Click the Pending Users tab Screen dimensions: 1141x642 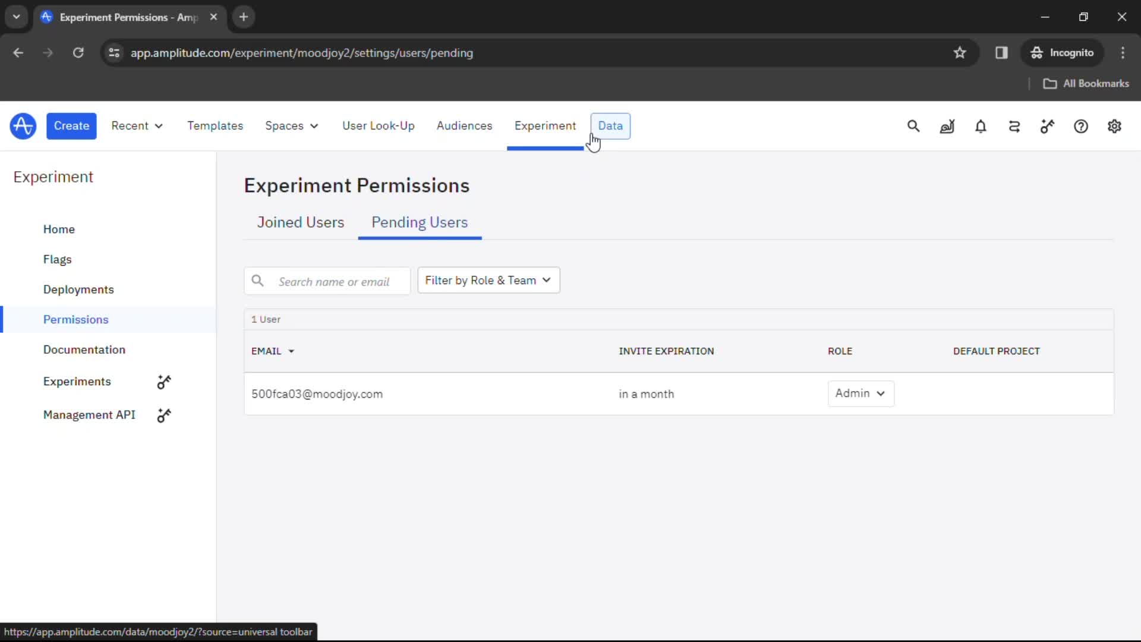419,222
